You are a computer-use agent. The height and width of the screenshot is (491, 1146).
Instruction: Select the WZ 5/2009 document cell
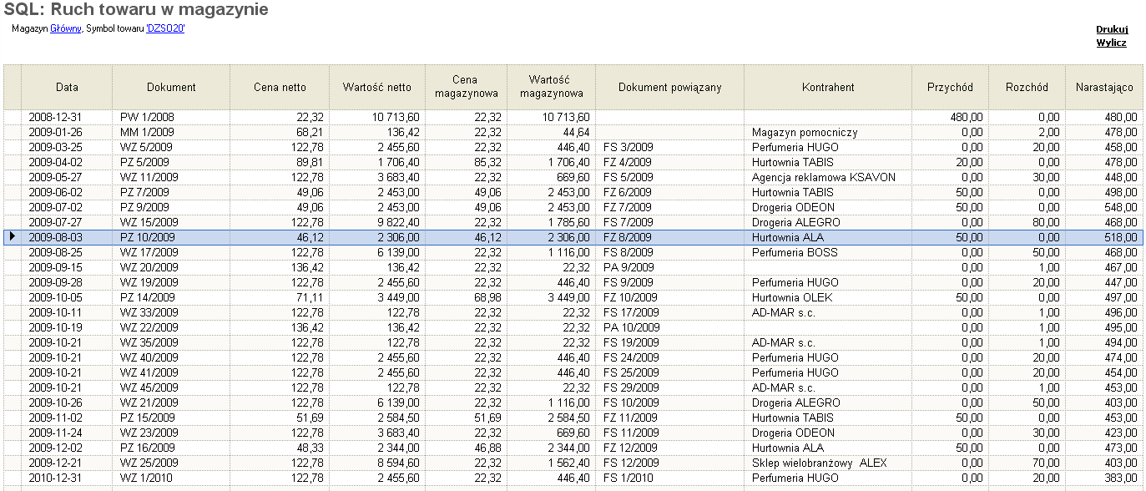171,147
